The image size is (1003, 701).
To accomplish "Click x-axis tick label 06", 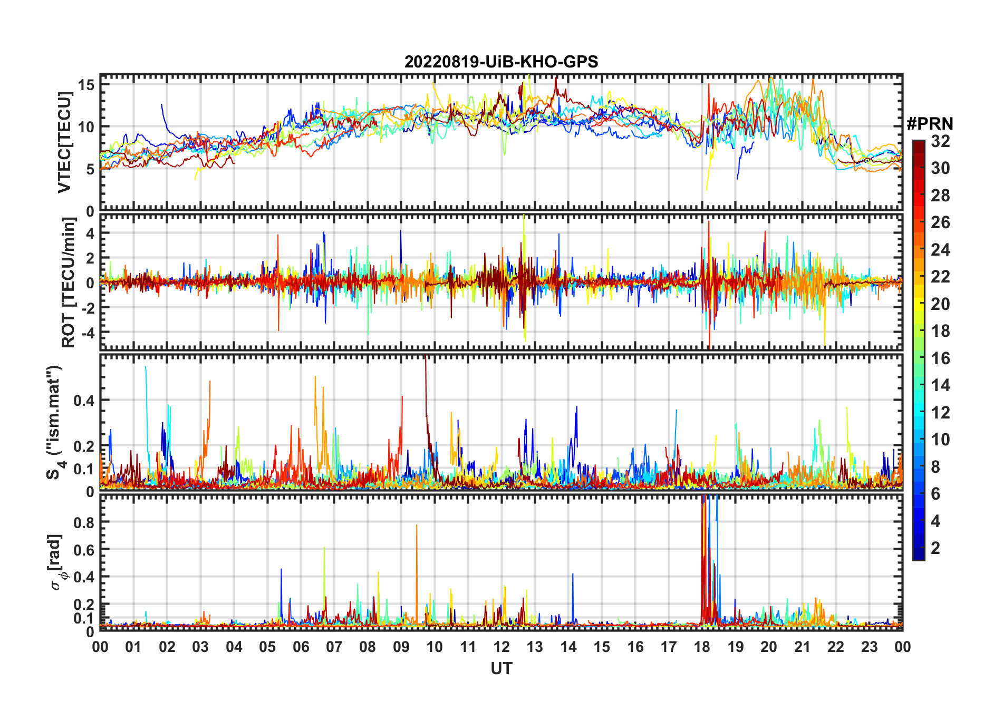I will point(301,647).
